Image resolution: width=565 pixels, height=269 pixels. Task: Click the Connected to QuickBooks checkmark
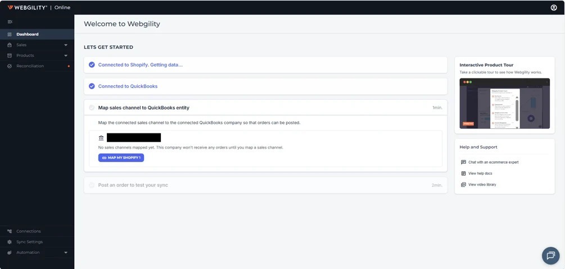click(92, 86)
